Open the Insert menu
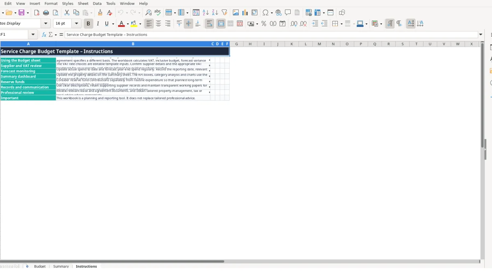Viewport: 492px width, 277px height. point(35,3)
